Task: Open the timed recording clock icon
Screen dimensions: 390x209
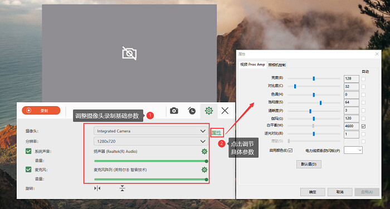Action: tap(192, 111)
